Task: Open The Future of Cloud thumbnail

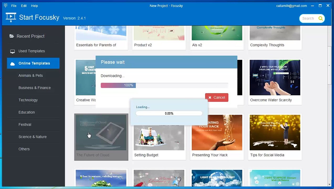Action: pyautogui.click(x=101, y=133)
